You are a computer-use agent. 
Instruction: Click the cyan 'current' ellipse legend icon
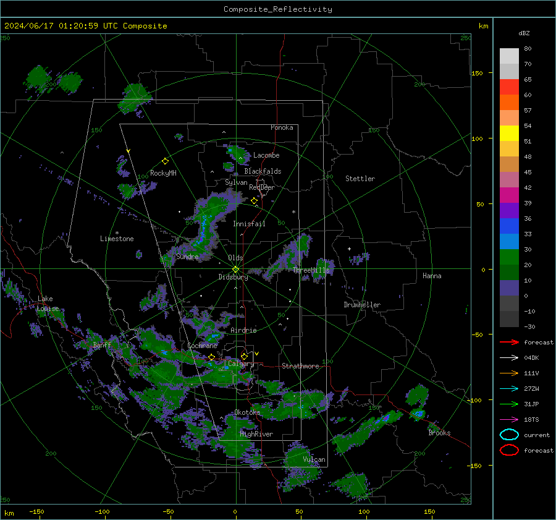coord(509,435)
